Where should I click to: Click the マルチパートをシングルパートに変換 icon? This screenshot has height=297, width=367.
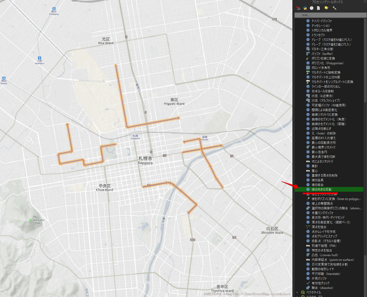pos(308,82)
